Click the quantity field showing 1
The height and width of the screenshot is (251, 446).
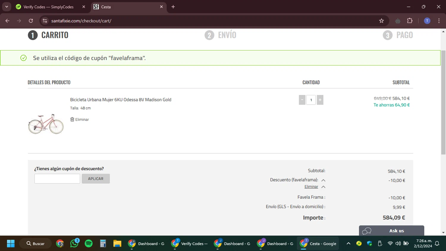coord(311,100)
